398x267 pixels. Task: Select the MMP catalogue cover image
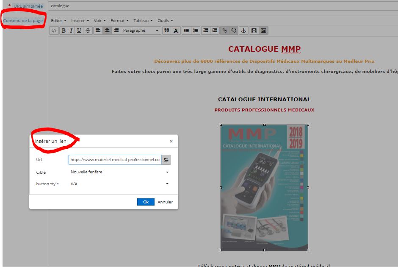265,187
